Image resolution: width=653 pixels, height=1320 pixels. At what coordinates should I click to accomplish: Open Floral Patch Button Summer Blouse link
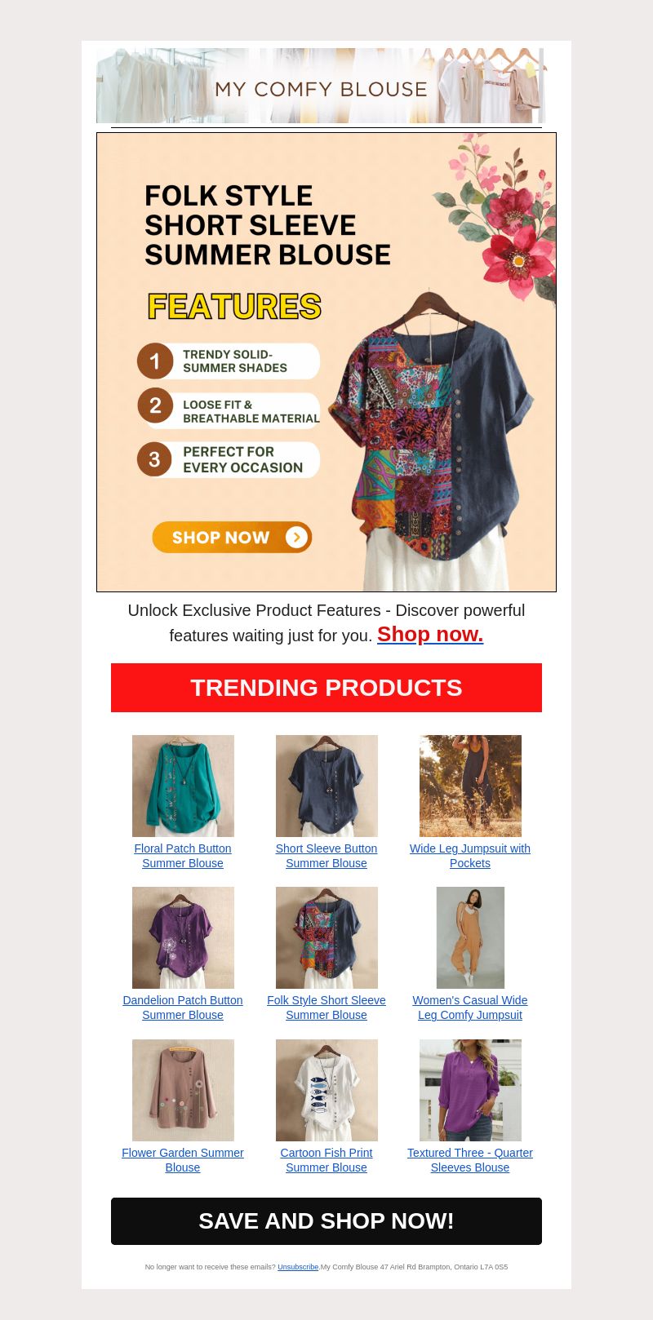click(x=183, y=856)
